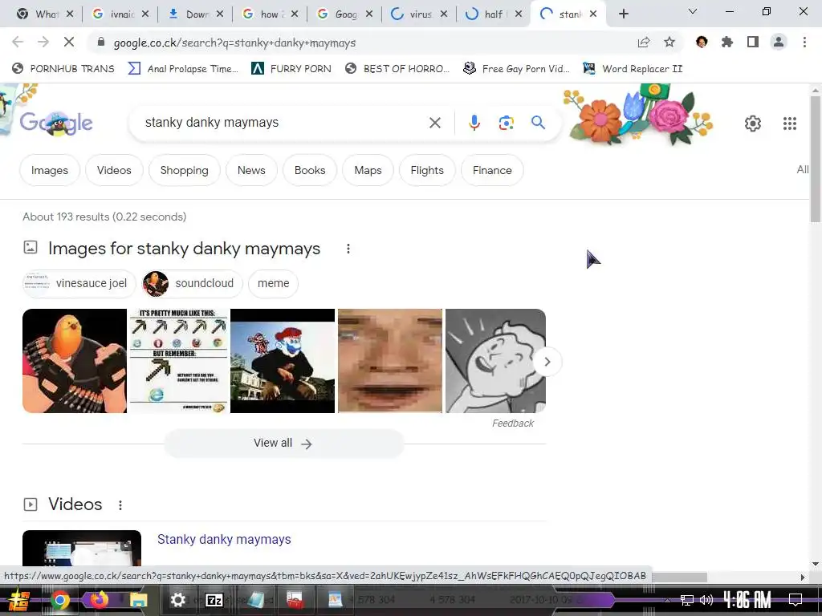Viewport: 822px width, 616px height.
Task: Open more options for Videos section
Action: [120, 505]
